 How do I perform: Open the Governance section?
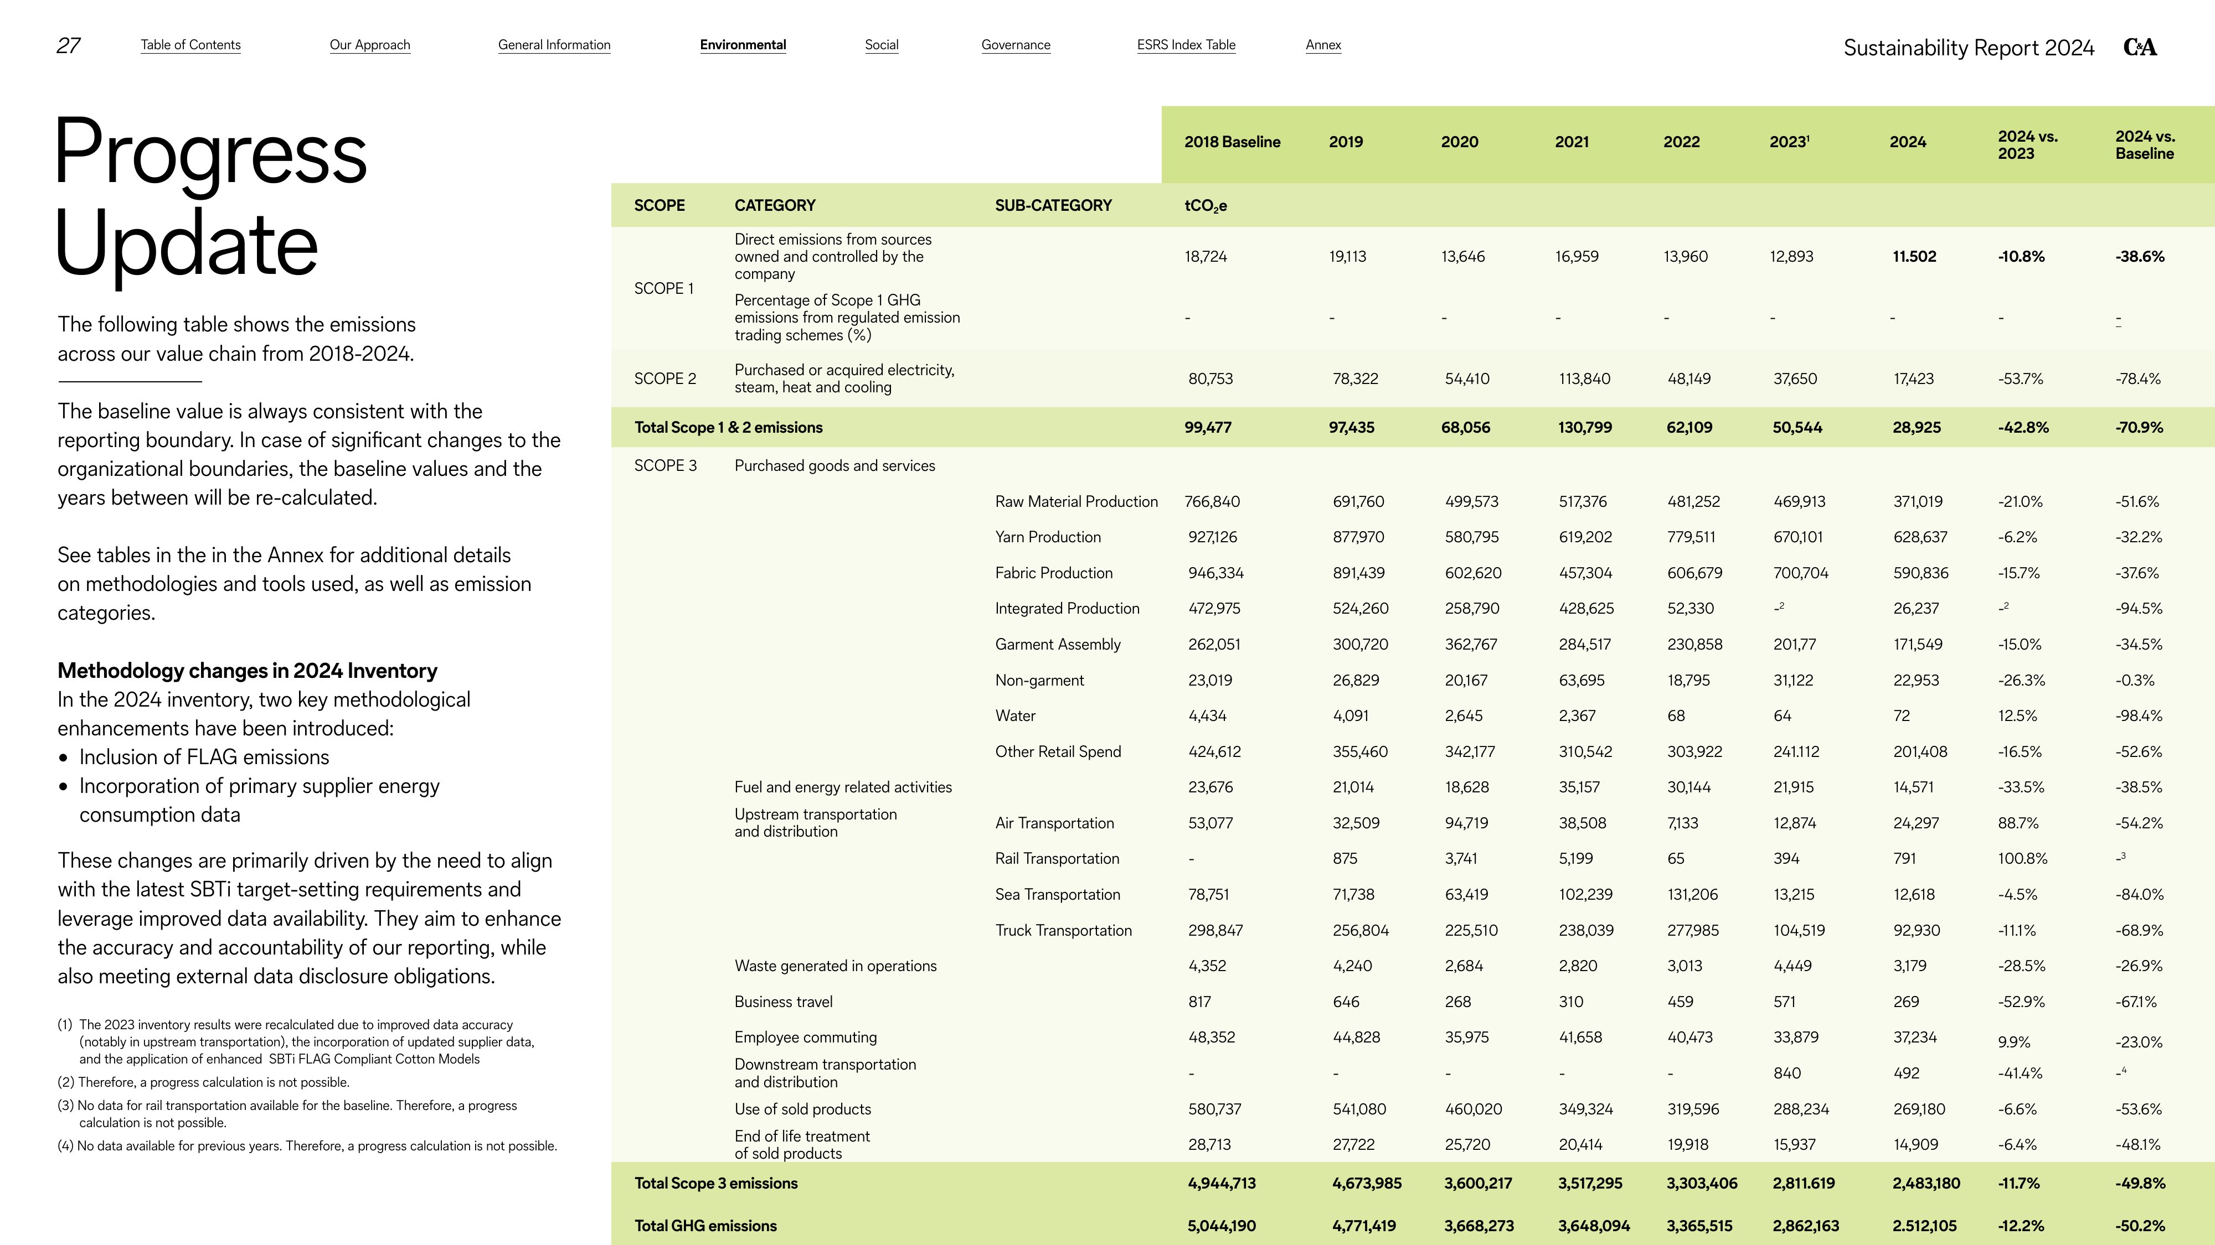coord(1016,45)
